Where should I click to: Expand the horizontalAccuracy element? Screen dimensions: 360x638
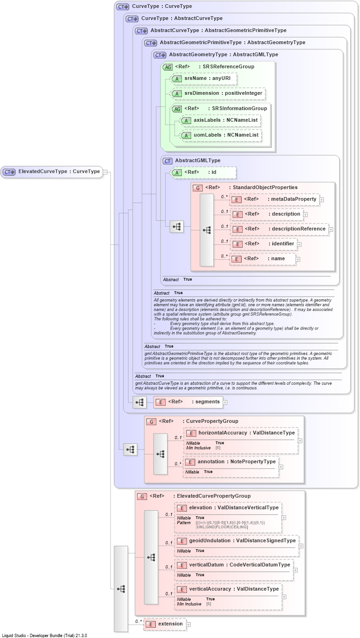[300, 441]
